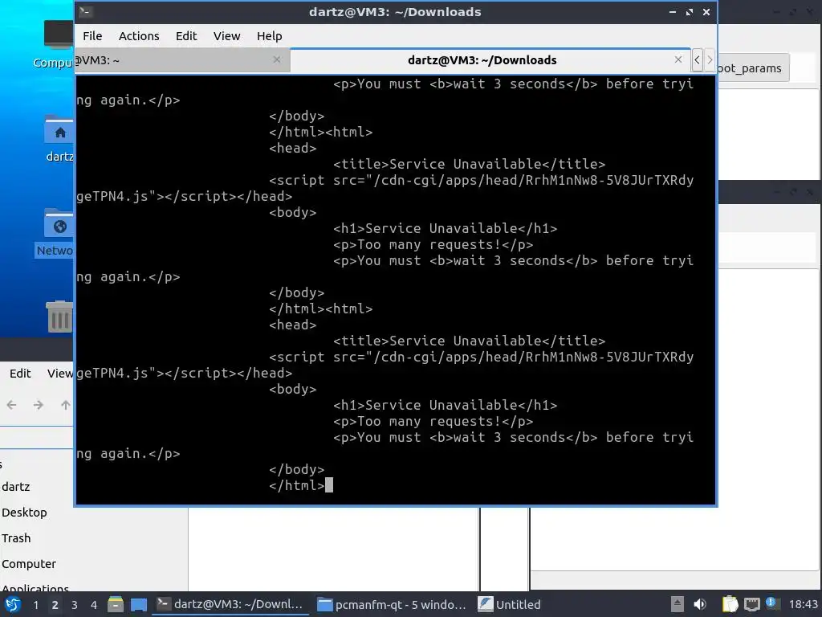
Task: Open the clipboard manager tray icon
Action: coord(730,605)
